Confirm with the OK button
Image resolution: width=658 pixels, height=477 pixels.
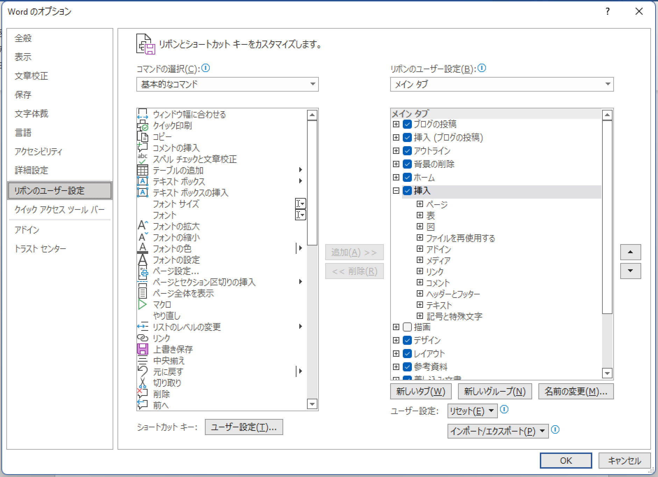click(x=566, y=461)
